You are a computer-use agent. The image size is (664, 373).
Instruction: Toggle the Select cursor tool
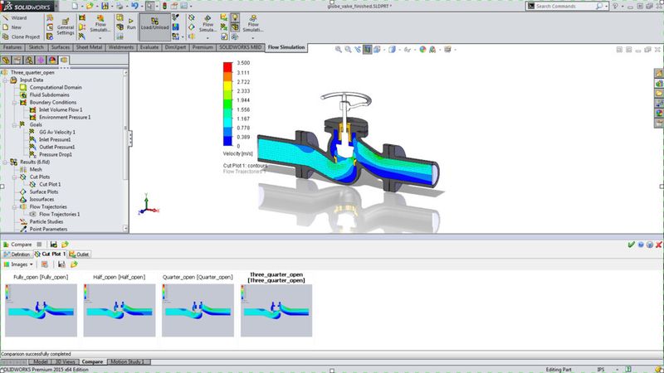[150, 6]
